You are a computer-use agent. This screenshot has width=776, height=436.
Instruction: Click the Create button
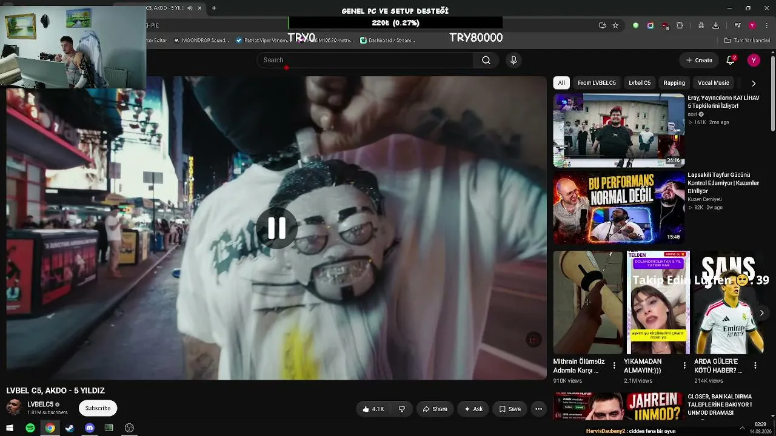click(x=699, y=60)
